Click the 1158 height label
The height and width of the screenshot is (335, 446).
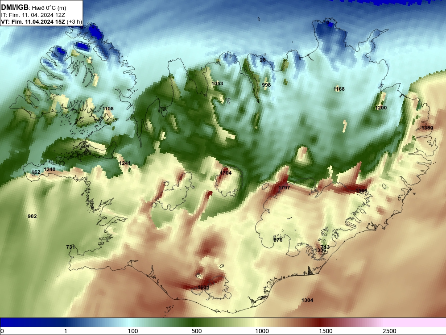click(x=108, y=109)
